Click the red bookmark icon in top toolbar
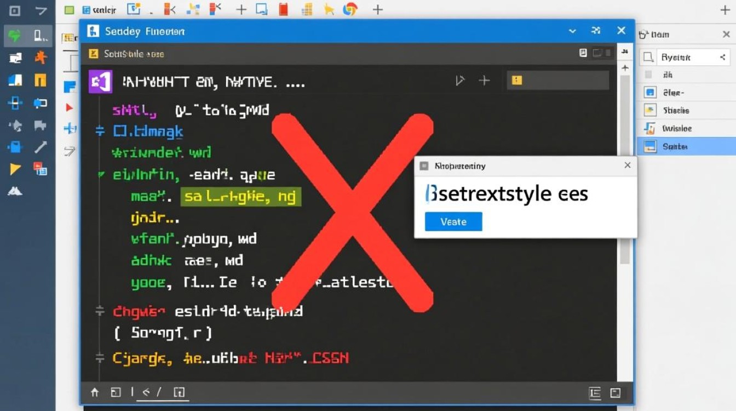736x411 pixels. (x=283, y=9)
